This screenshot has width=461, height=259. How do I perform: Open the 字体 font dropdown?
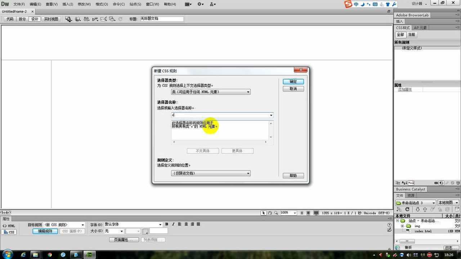click(133, 224)
